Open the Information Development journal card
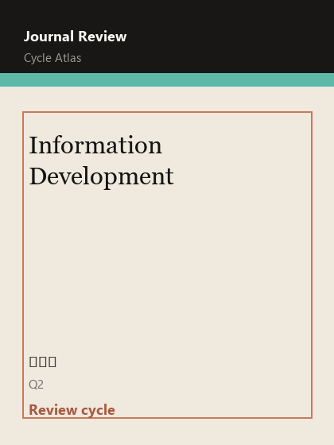 [x=167, y=265]
